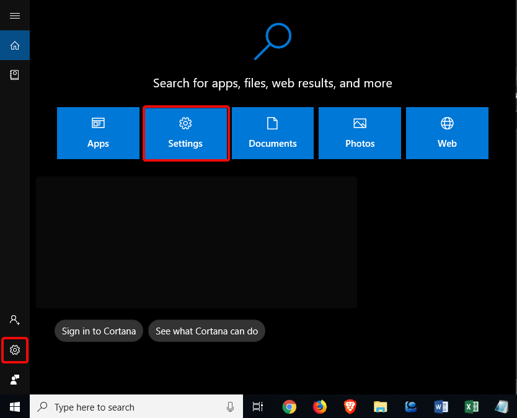
Task: Click the feedback icon in the sidebar
Action: 14,380
